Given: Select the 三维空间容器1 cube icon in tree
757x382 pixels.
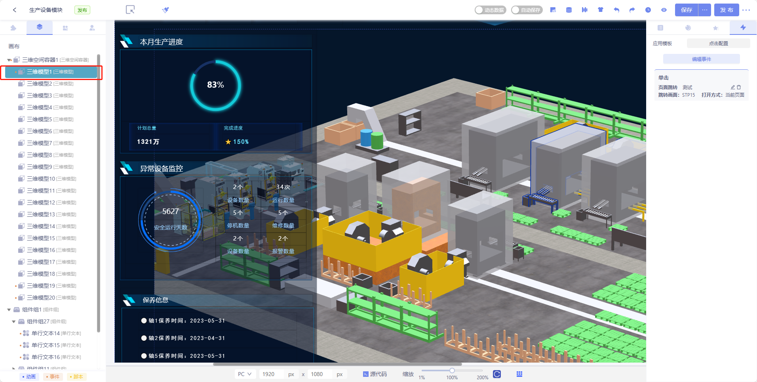Looking at the screenshot, I should coord(17,60).
